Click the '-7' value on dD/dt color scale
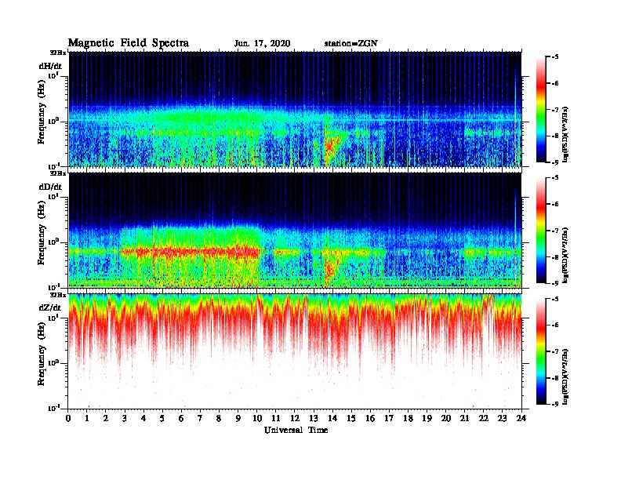Screen dimensions: 621x480 point(554,231)
